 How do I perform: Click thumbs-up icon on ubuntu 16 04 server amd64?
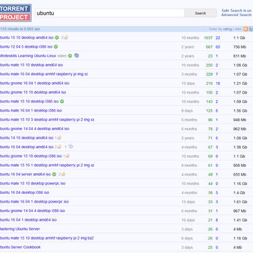point(63,174)
